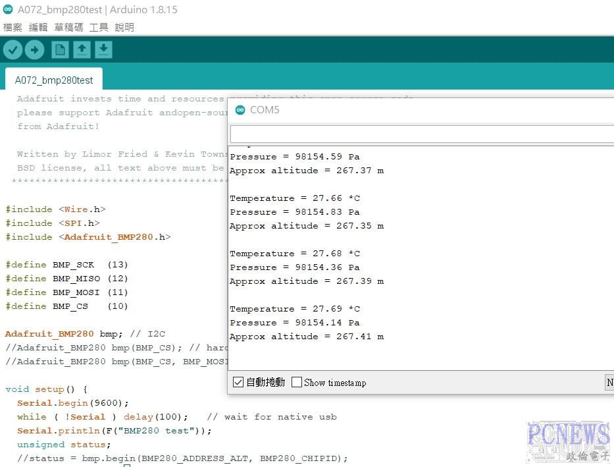Click the line '#include <Wire.h>'
The width and height of the screenshot is (614, 467).
pos(55,209)
